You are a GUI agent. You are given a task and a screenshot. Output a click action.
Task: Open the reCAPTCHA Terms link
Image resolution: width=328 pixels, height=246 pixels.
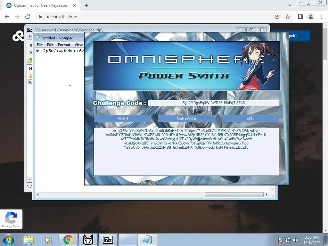coord(17,226)
